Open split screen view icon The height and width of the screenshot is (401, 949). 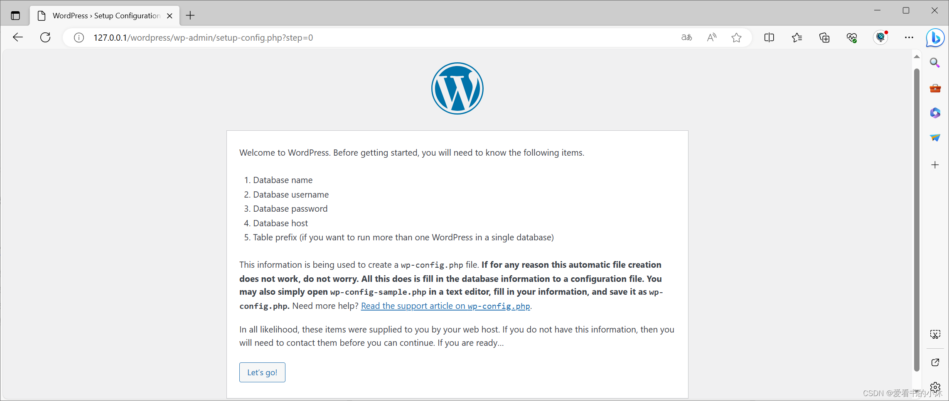[x=769, y=38]
